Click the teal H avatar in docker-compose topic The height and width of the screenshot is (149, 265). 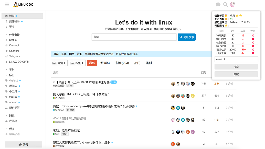coord(178,108)
